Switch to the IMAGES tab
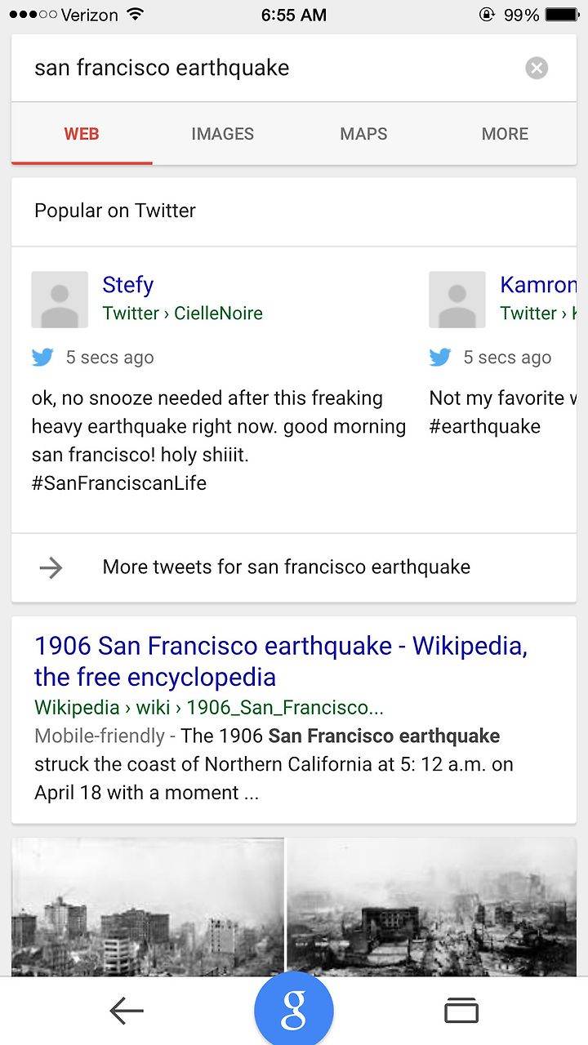This screenshot has height=1045, width=588. coord(223,134)
